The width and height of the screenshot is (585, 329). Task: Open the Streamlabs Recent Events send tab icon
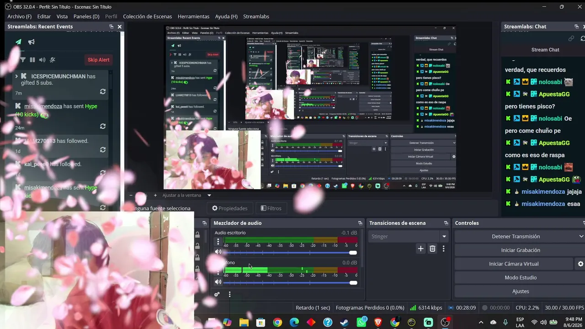[x=18, y=42]
